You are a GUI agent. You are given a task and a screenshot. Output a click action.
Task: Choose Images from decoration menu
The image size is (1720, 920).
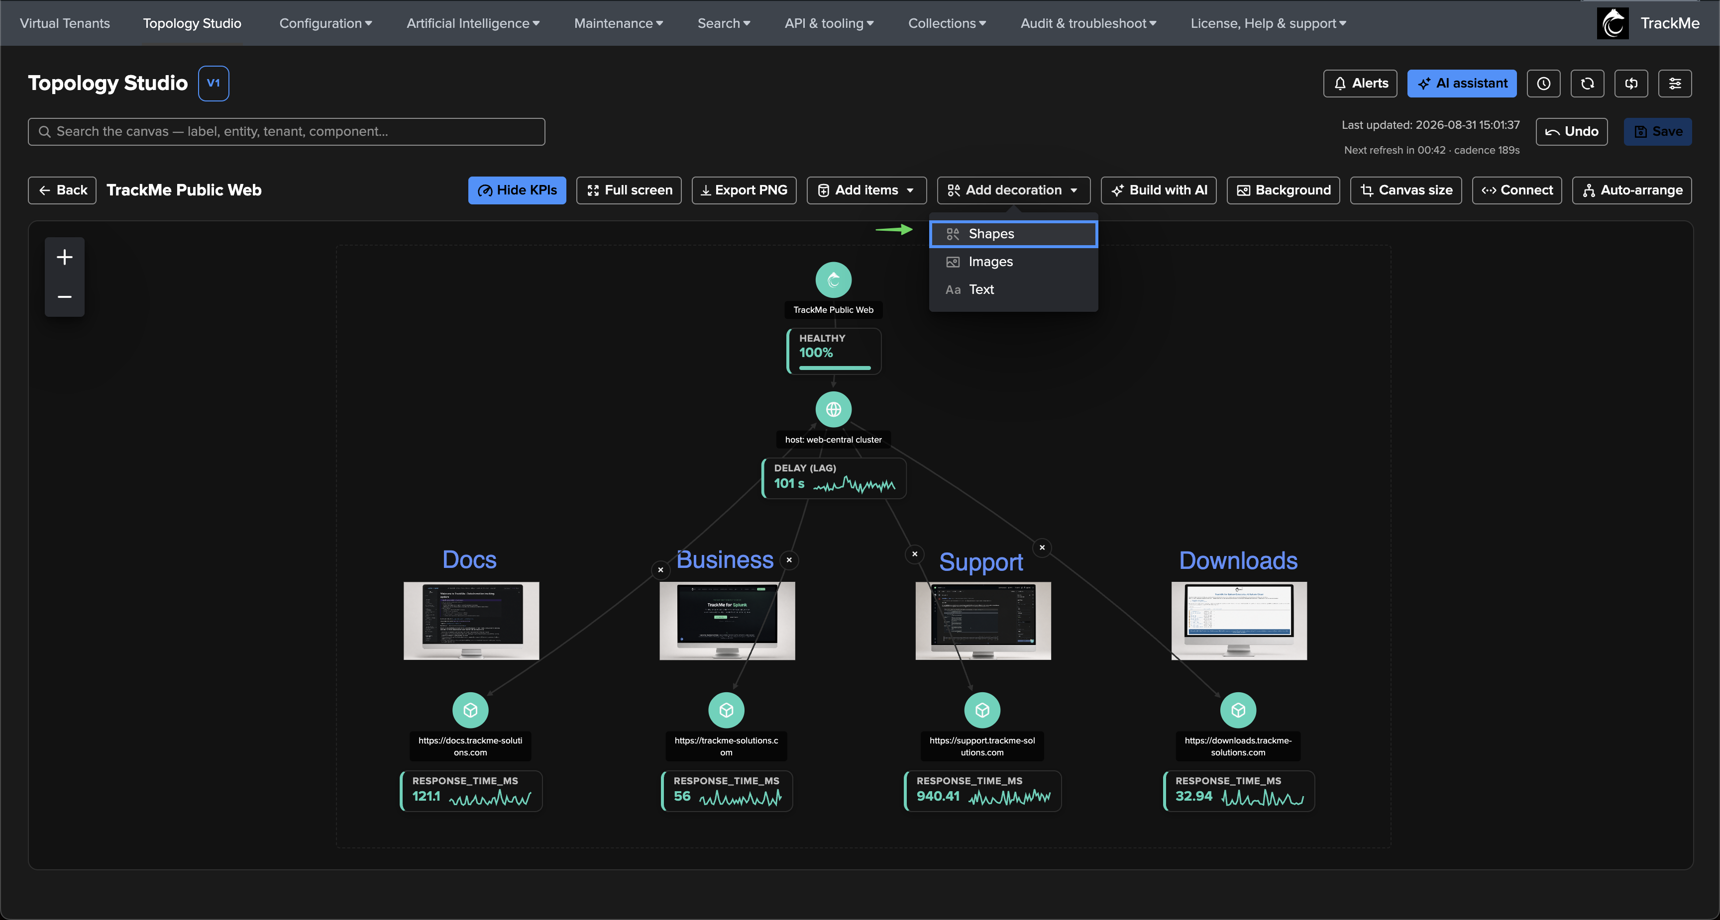[1014, 262]
